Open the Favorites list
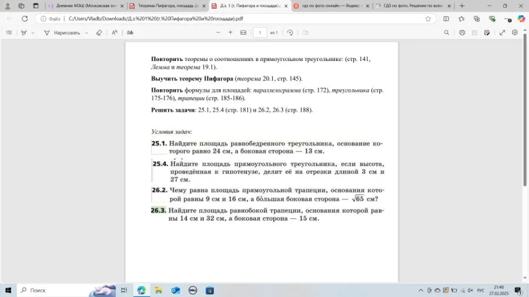Screen dimensions: 529x297 coord(461,19)
